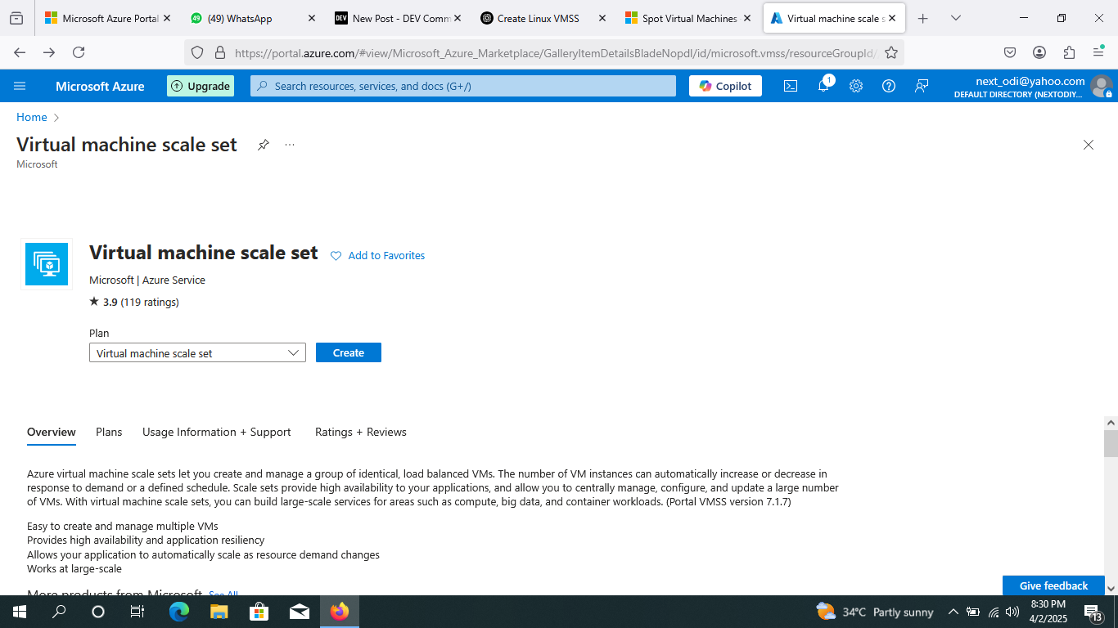Click the shield tracking protection icon
Screen dimensions: 1118x628
[x=196, y=52]
